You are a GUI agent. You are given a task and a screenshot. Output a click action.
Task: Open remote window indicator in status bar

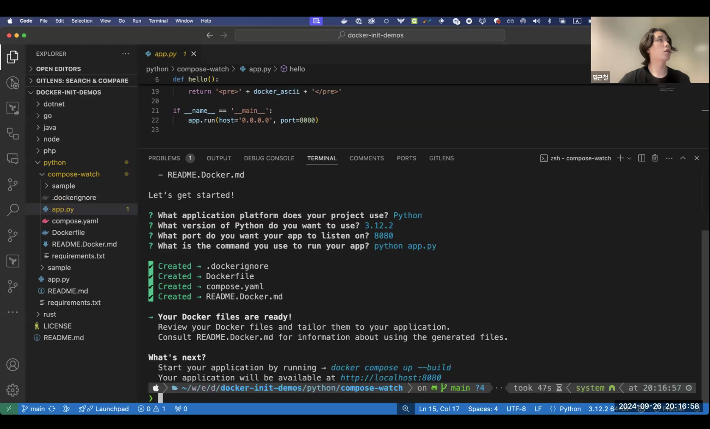click(9, 409)
